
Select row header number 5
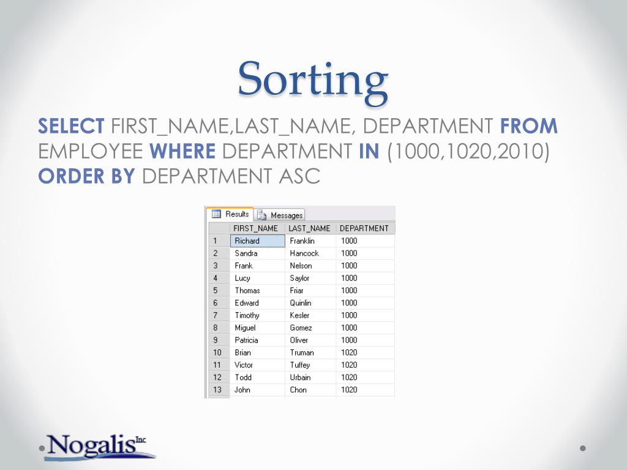tap(219, 291)
